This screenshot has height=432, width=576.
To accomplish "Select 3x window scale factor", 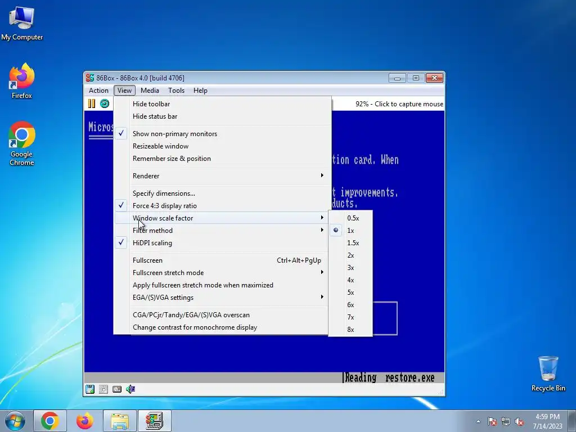I will tap(350, 267).
